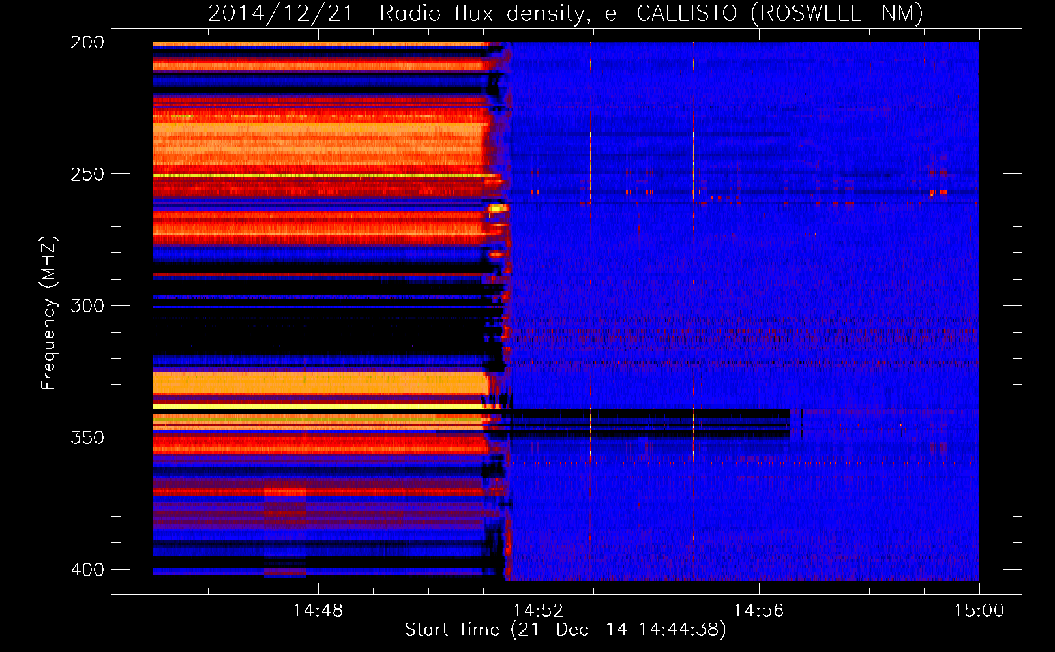The width and height of the screenshot is (1055, 652).
Task: Click the thick orange band near 330 MHz
Action: click(x=319, y=383)
